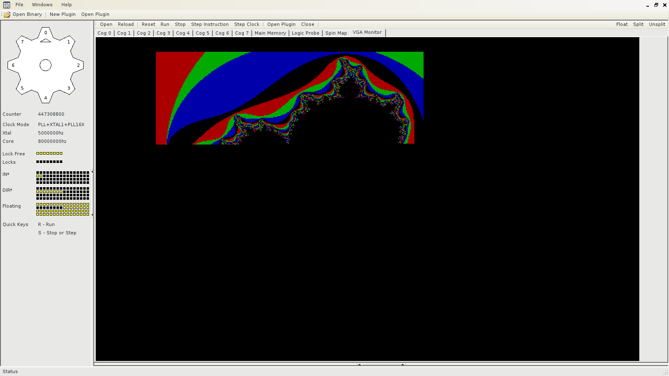Open the Windows menu

tap(42, 5)
